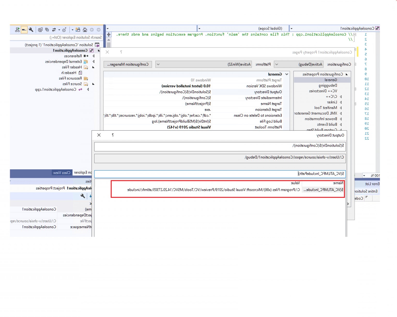The height and width of the screenshot is (317, 397).
Task: Select VC++ Directories in the property tree
Action: click(x=323, y=91)
